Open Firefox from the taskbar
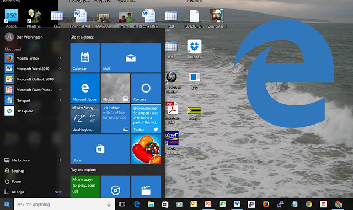Image resolution: width=353 pixels, height=210 pixels. click(x=266, y=204)
